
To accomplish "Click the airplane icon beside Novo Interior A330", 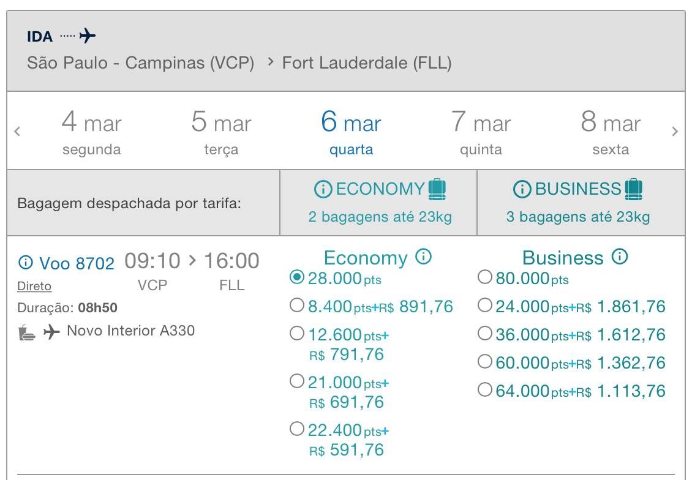I will (x=51, y=331).
